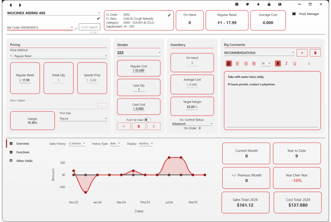Toggle bold formatting in Big Comments

278,63
